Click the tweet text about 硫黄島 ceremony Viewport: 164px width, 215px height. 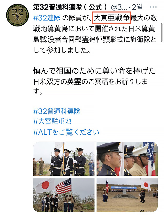(95, 34)
